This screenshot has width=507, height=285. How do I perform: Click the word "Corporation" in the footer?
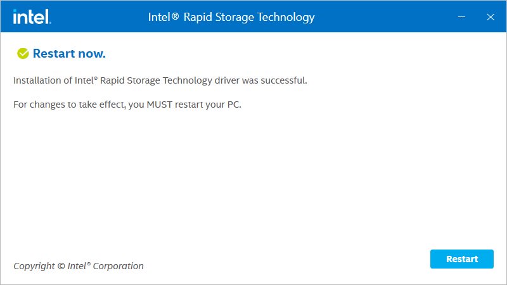click(119, 266)
